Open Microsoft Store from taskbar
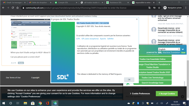 (x=33, y=103)
